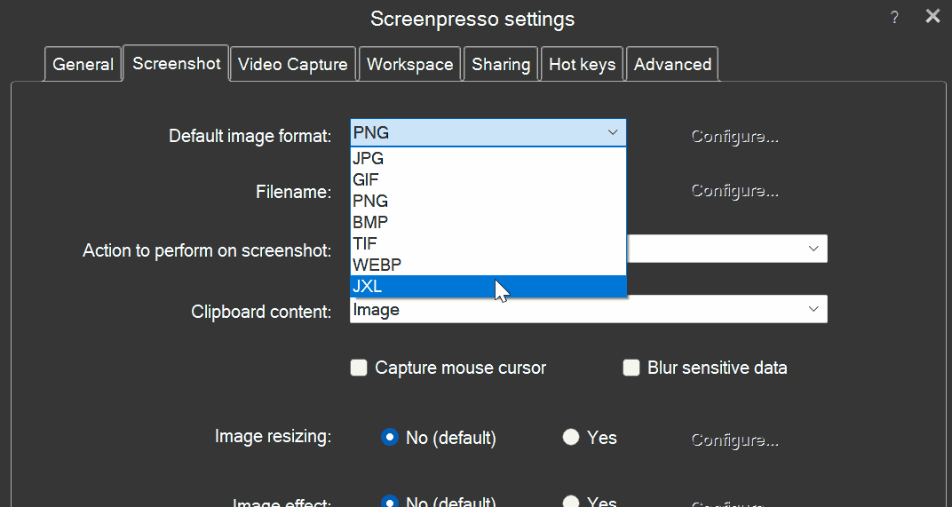Image resolution: width=952 pixels, height=507 pixels.
Task: Open Action to perform on screenshot dropdown
Action: coord(813,249)
